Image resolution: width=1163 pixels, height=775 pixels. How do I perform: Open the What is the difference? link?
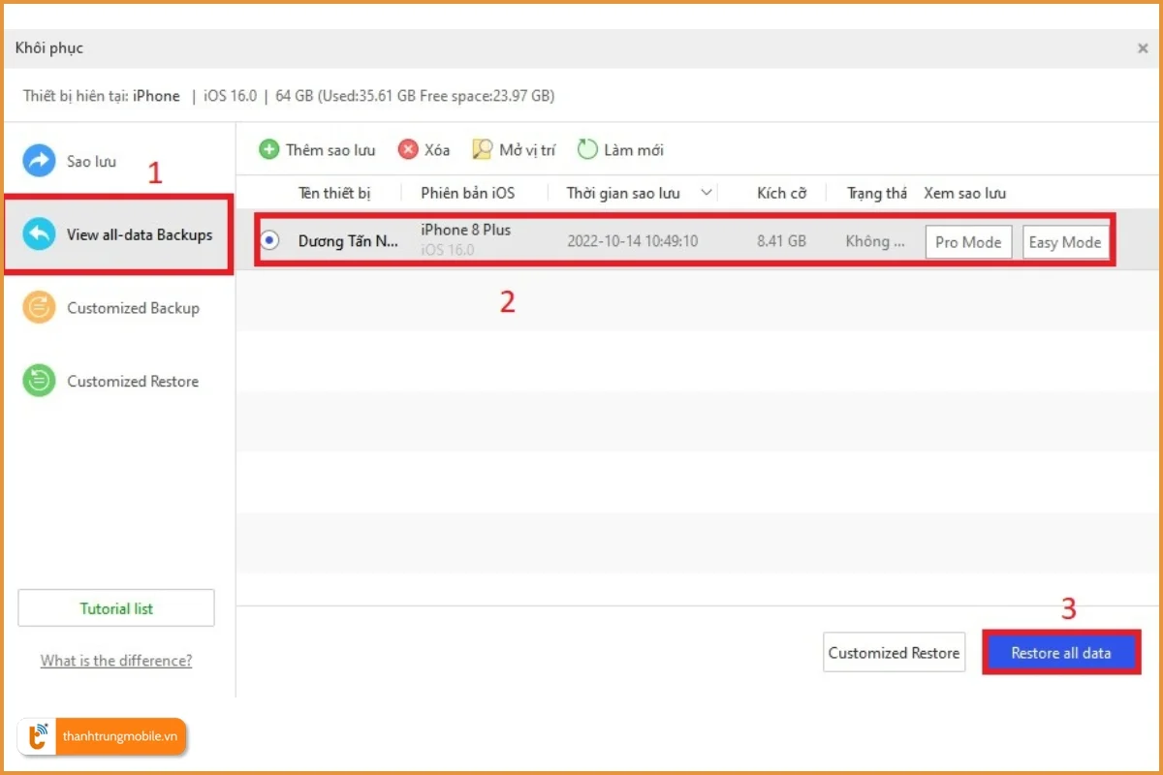(x=116, y=661)
